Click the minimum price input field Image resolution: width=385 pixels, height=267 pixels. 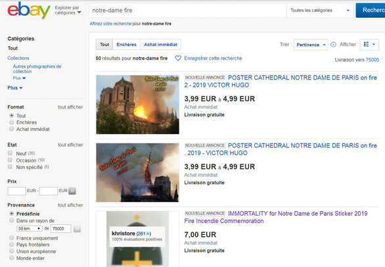(x=16, y=191)
